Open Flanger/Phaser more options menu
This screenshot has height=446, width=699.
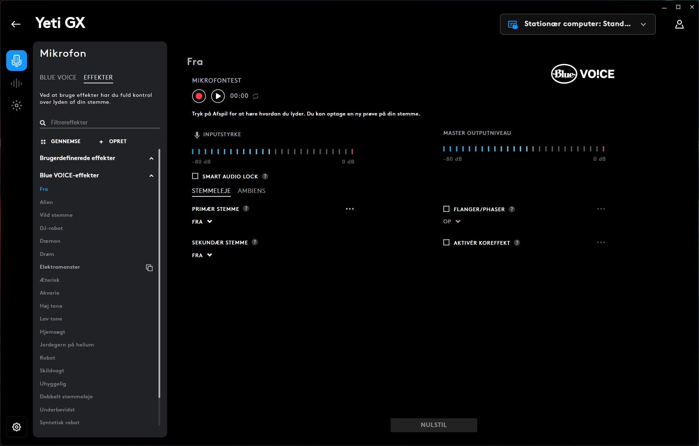tap(601, 209)
